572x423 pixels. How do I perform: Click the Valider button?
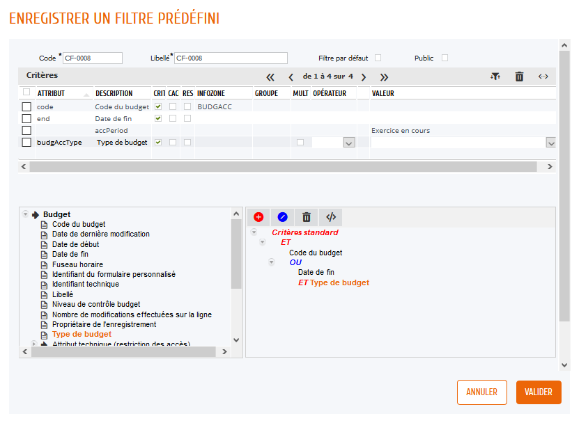539,392
